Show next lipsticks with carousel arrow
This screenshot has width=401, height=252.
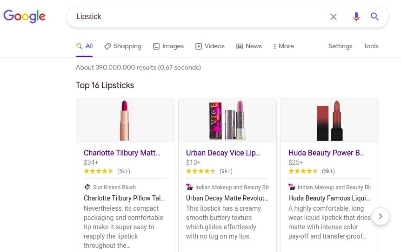(x=381, y=216)
